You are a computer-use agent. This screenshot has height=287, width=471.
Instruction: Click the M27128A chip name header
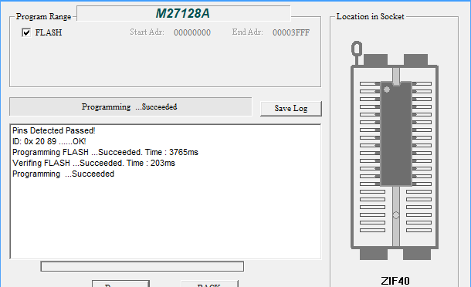183,14
